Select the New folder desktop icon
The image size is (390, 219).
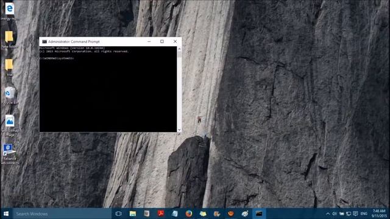[x=9, y=39]
